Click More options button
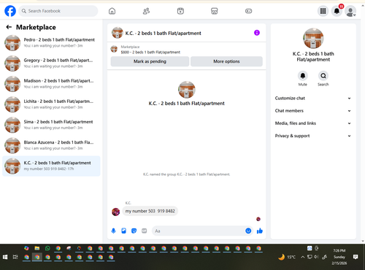Screen dimensions: 365x270 click(226, 61)
